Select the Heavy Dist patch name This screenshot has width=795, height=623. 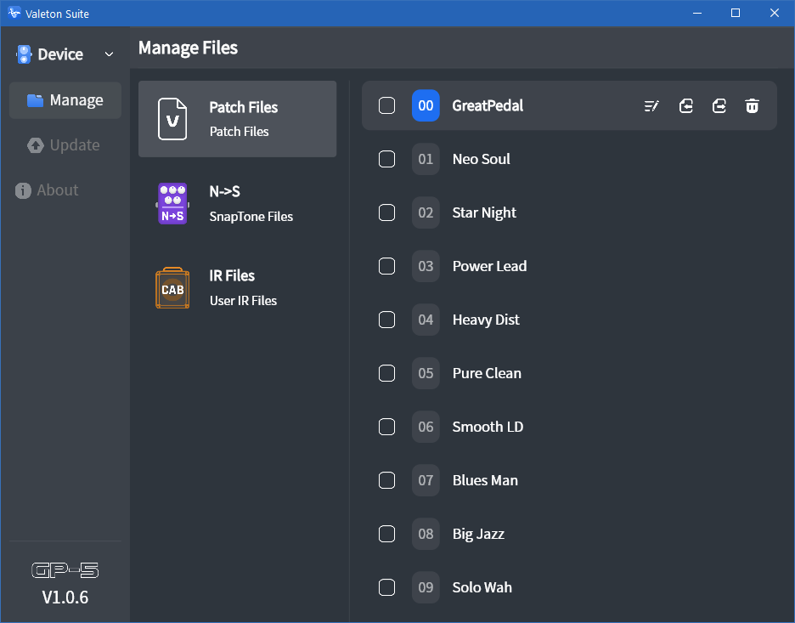pyautogui.click(x=486, y=320)
